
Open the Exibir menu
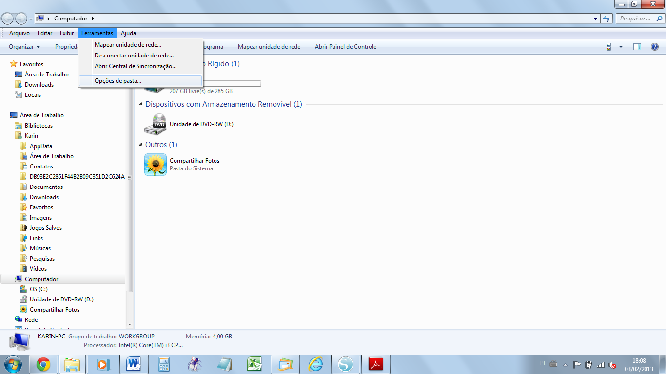click(x=67, y=33)
